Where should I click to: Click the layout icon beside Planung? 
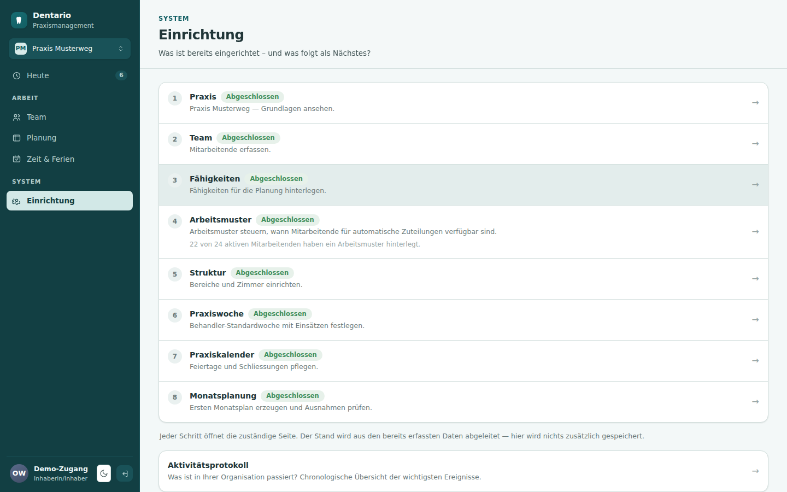tap(16, 138)
